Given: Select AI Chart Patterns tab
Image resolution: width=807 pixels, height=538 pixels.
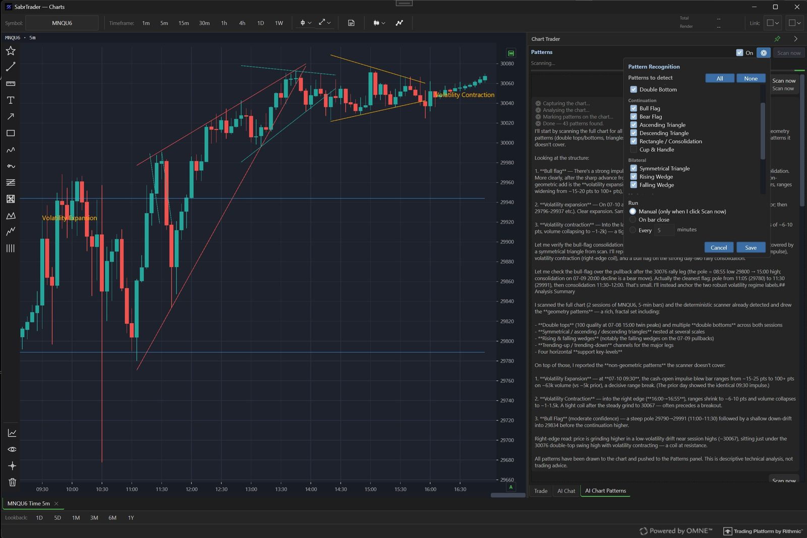Looking at the screenshot, I should coord(605,491).
